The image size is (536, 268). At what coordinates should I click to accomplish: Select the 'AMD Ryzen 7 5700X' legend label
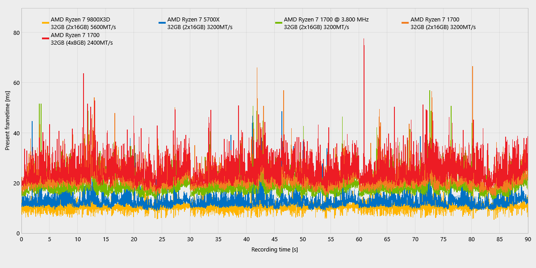(x=193, y=20)
